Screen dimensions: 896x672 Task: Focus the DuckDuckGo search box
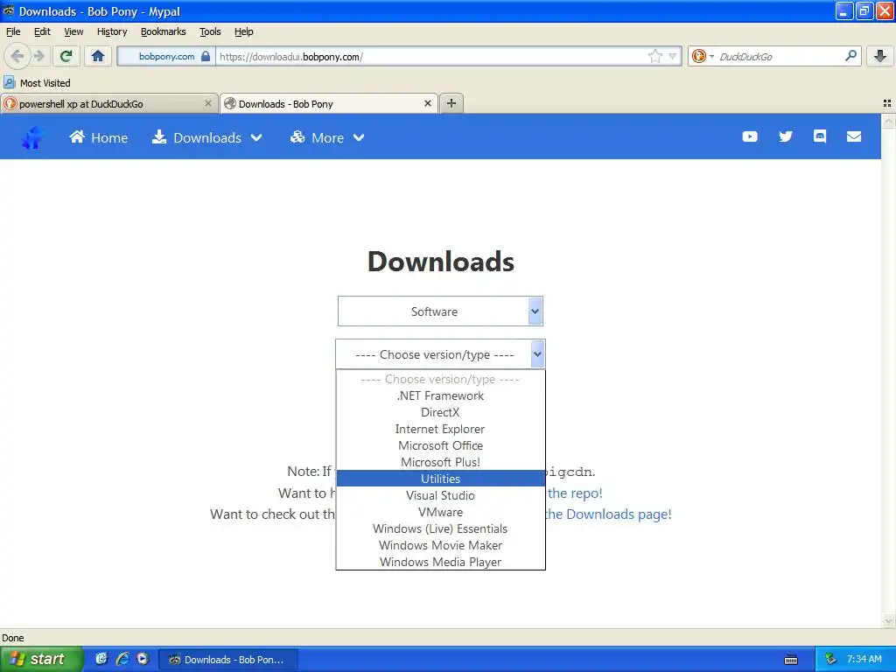click(x=780, y=56)
